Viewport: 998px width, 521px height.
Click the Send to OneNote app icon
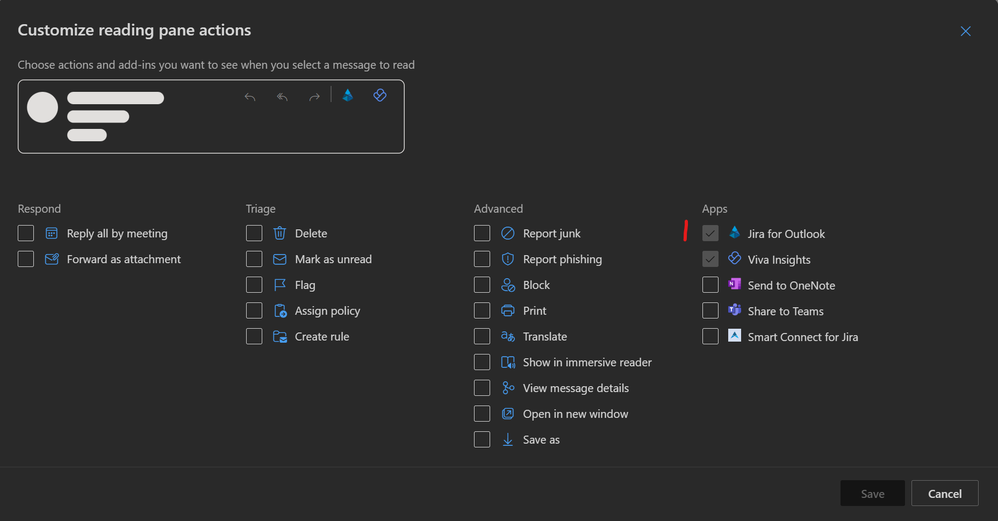point(734,284)
